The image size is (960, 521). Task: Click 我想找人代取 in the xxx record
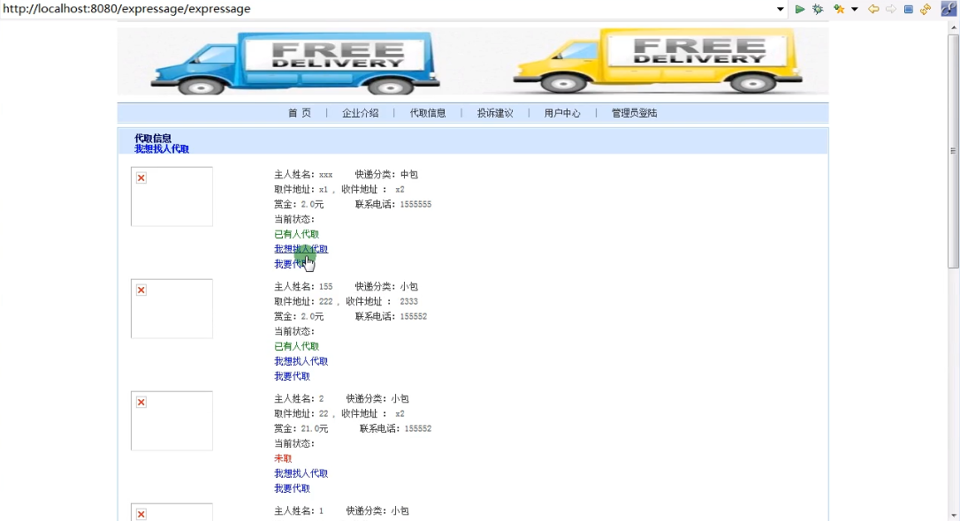pyautogui.click(x=301, y=249)
